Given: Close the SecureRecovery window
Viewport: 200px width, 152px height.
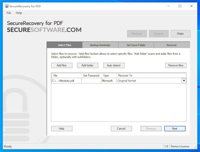Looking at the screenshot, I should (191, 6).
